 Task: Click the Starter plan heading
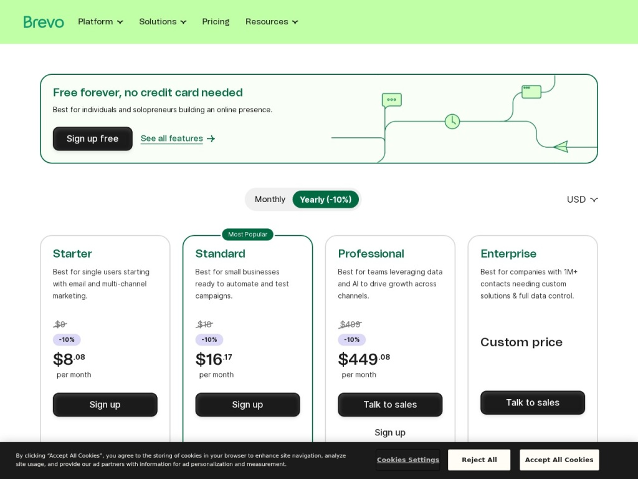click(x=72, y=253)
